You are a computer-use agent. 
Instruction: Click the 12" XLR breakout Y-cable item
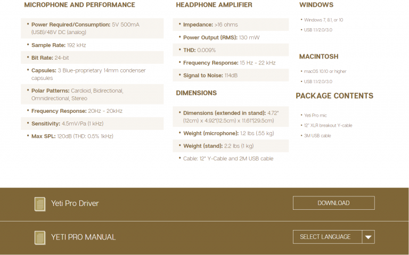(328, 126)
